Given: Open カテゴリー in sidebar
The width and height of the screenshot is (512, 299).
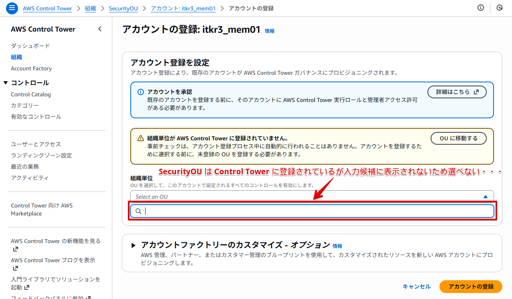Looking at the screenshot, I should [x=25, y=106].
